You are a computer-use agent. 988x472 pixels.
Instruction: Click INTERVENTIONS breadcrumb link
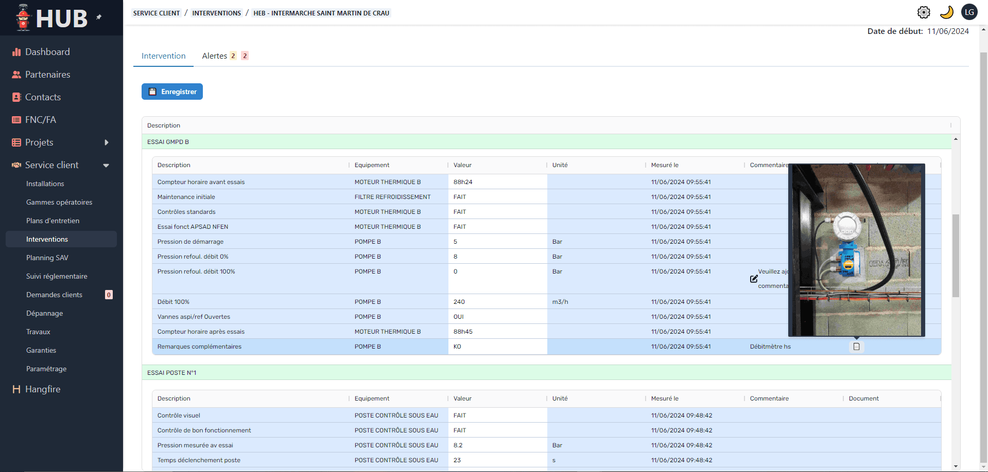coord(216,13)
